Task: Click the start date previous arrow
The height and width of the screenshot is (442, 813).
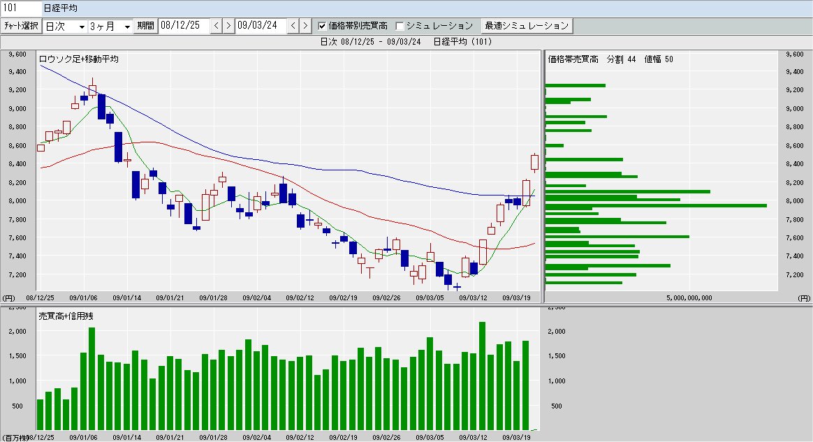Action: click(x=216, y=26)
